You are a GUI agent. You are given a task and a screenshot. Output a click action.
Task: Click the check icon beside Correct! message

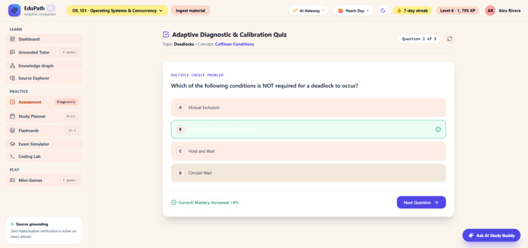tap(174, 202)
